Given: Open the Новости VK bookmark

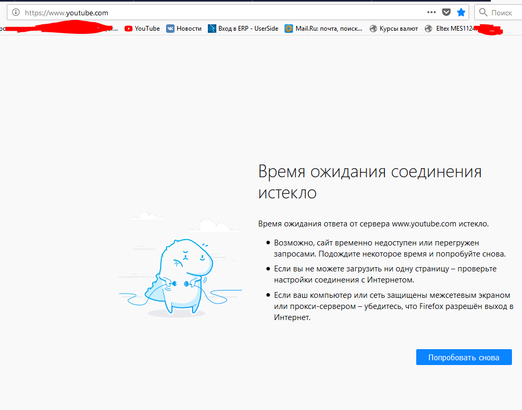Looking at the screenshot, I should point(184,29).
